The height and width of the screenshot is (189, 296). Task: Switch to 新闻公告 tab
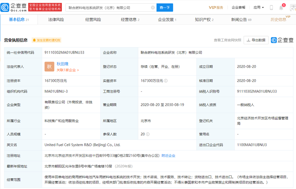(241, 19)
